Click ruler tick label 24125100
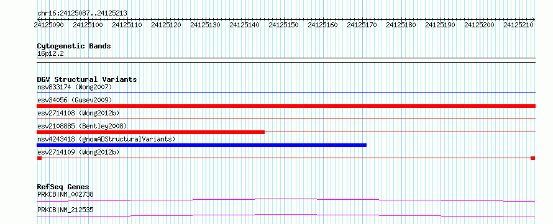 pos(88,25)
